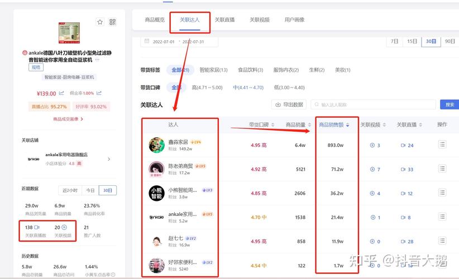Image resolution: width=459 pixels, height=279 pixels.
Task: Click the 输入达人昵称 search field
Action: point(373,104)
